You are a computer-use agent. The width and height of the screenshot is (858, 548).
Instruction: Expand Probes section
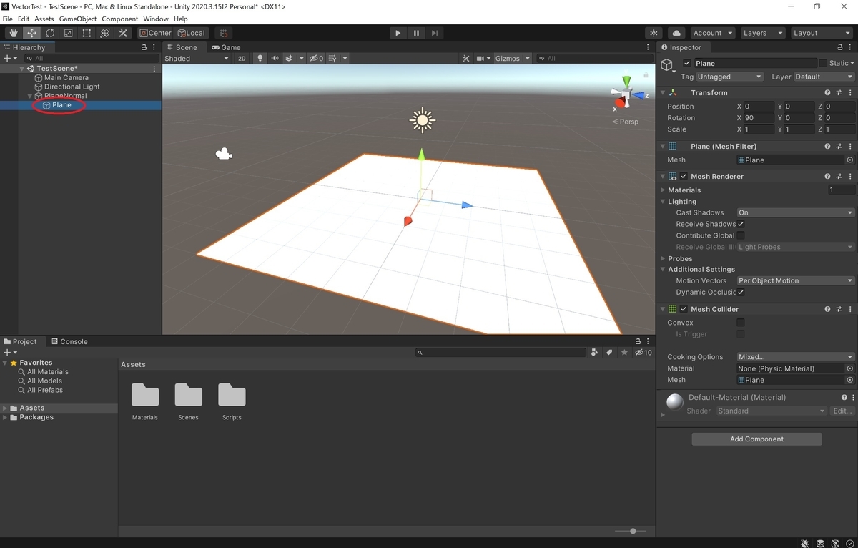click(x=662, y=259)
